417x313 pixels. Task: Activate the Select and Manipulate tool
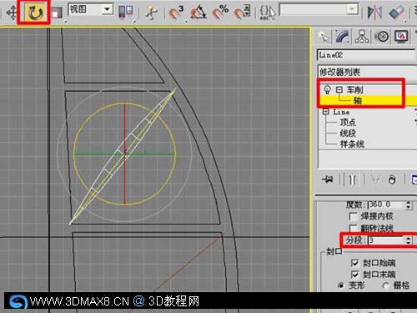(x=151, y=13)
